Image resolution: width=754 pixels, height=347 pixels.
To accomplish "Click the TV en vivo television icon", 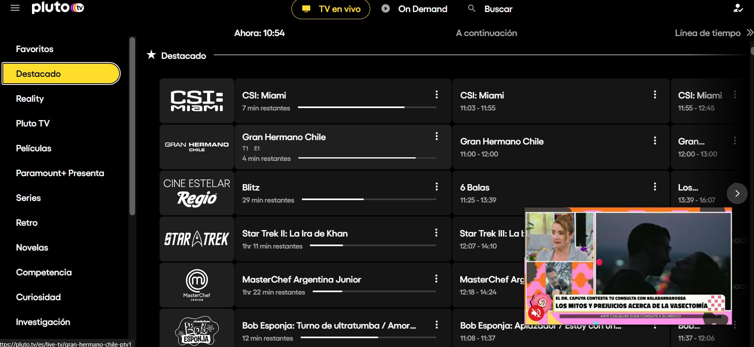I will [306, 9].
